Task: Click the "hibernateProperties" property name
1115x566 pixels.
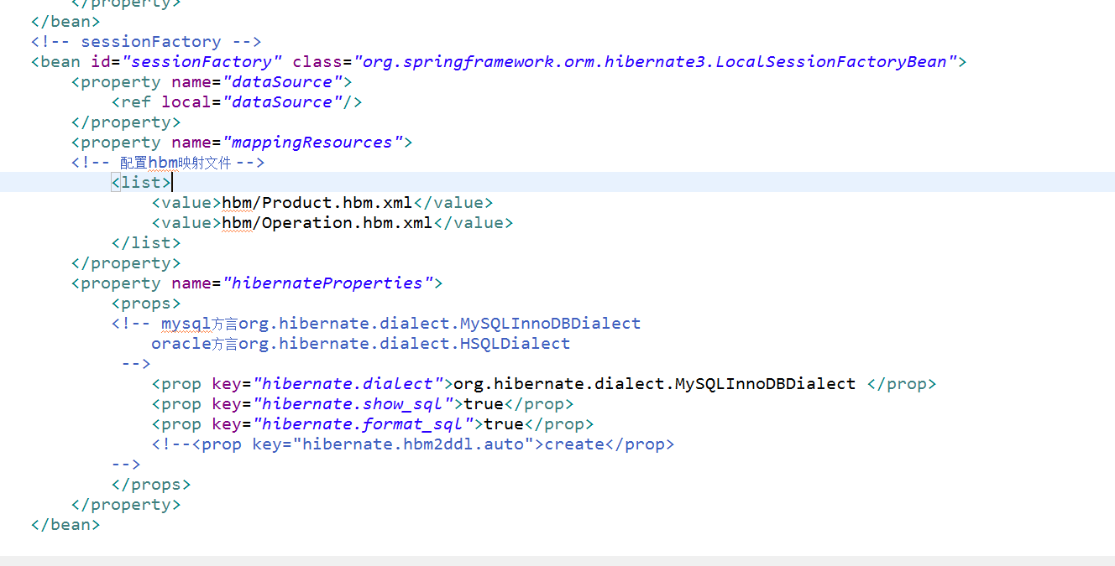Action: [x=327, y=283]
